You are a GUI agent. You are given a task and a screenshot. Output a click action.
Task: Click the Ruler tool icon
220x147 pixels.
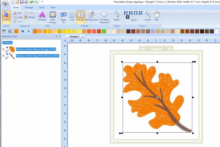(x=117, y=16)
